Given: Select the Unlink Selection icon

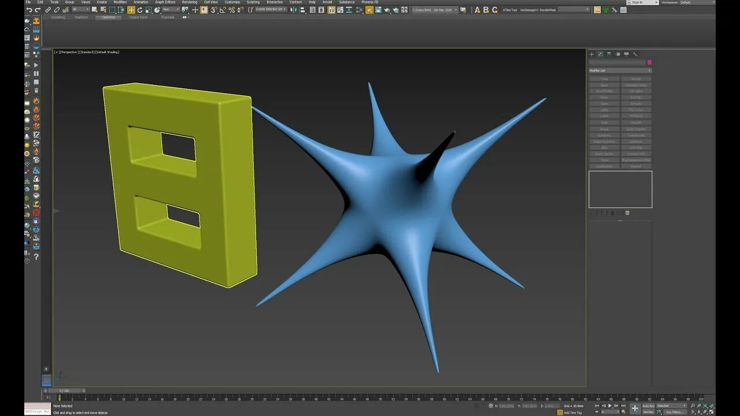Looking at the screenshot, I should (x=57, y=10).
